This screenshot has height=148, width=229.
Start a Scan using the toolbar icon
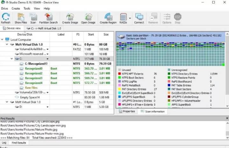click(x=33, y=18)
